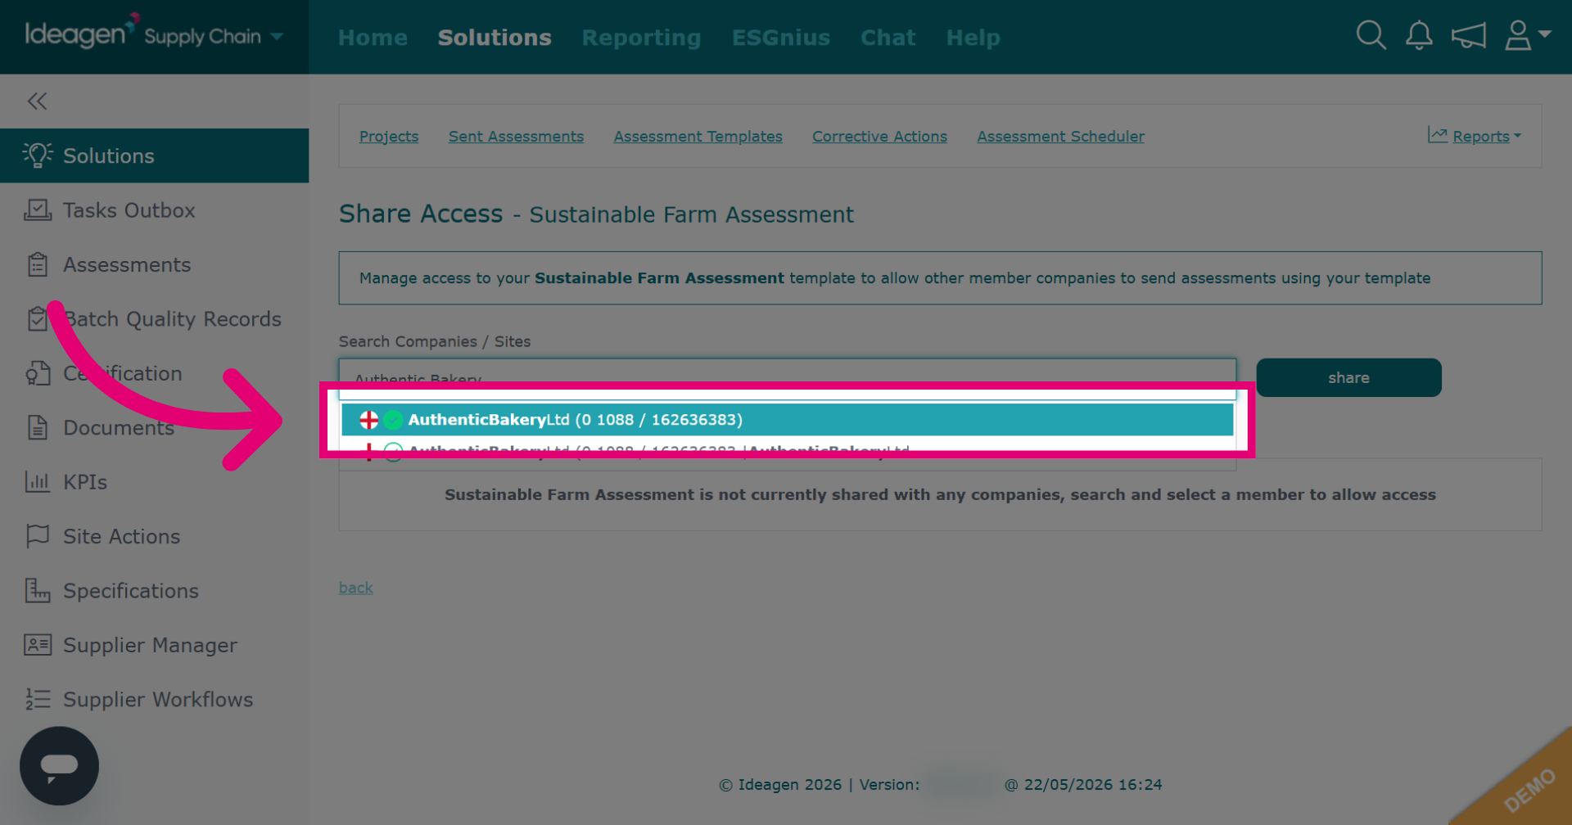Go to Assessment Templates tab link
Viewport: 1572px width, 825px height.
pyautogui.click(x=698, y=137)
